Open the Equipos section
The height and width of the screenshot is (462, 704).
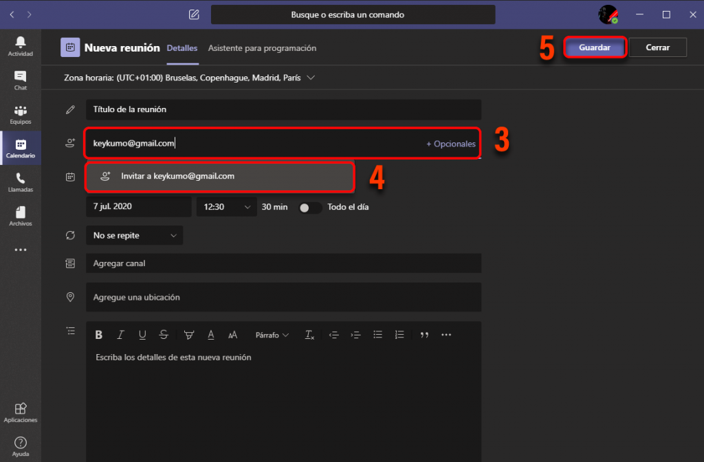(21, 114)
